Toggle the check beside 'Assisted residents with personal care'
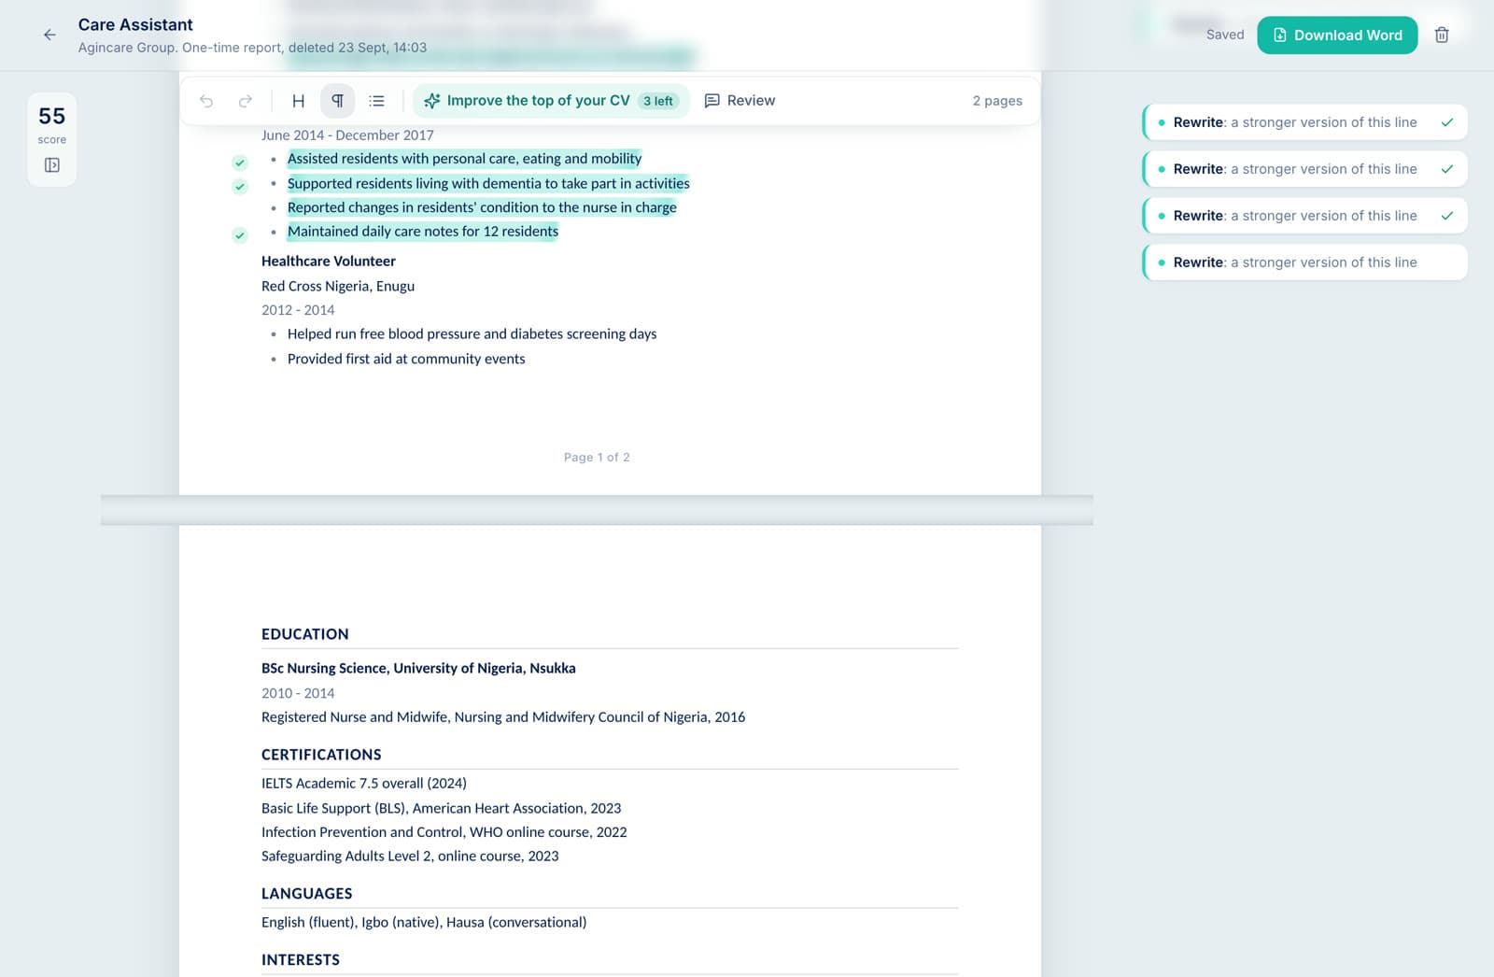 [x=240, y=163]
